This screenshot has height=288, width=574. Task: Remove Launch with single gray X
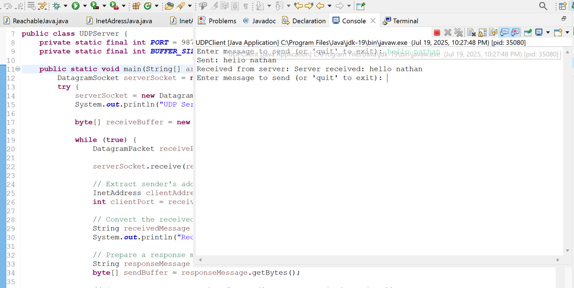click(x=448, y=33)
